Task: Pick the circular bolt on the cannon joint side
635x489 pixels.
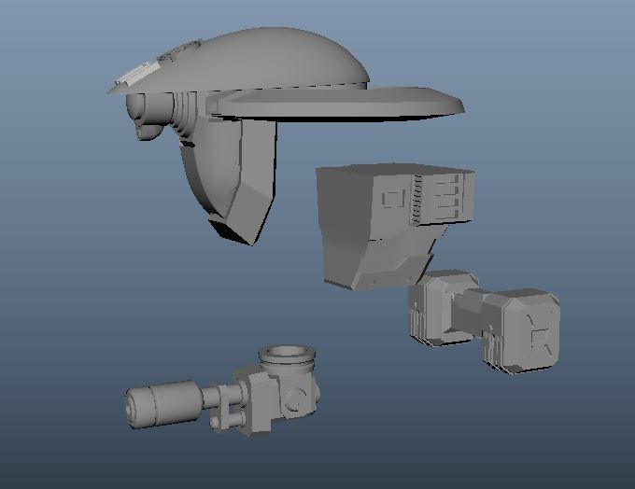Action: point(297,399)
